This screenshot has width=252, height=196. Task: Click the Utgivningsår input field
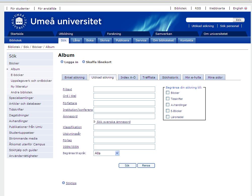click(124, 134)
